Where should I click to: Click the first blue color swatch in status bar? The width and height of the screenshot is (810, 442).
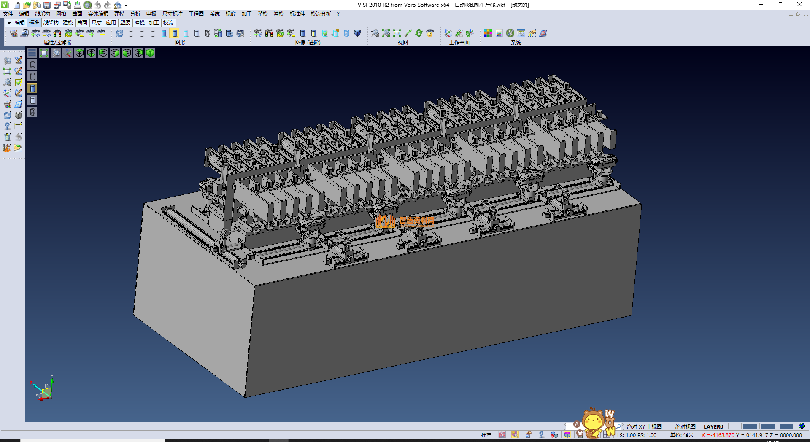pyautogui.click(x=750, y=426)
